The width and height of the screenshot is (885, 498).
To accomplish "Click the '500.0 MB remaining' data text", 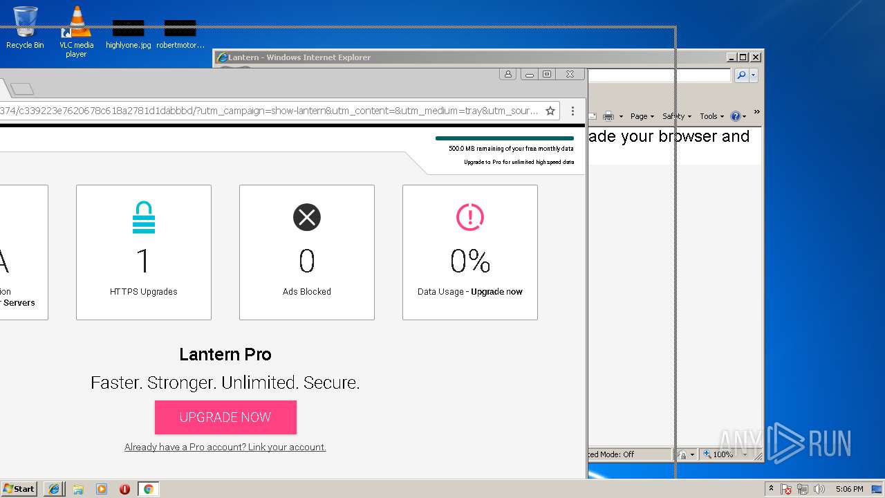I will [511, 149].
